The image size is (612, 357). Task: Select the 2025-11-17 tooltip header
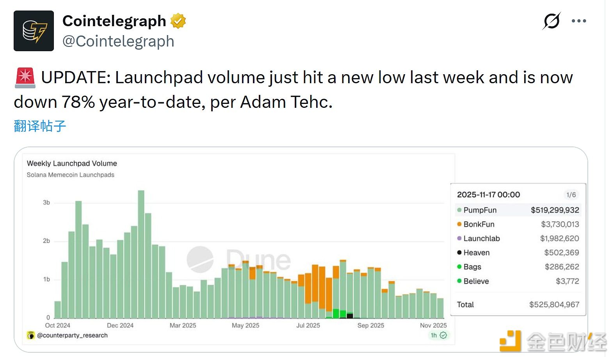tap(488, 195)
